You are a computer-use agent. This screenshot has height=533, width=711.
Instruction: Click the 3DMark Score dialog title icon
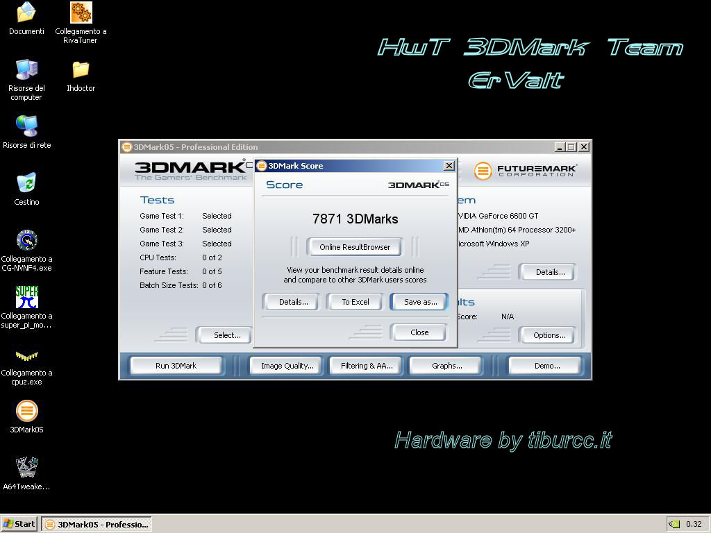pos(262,166)
